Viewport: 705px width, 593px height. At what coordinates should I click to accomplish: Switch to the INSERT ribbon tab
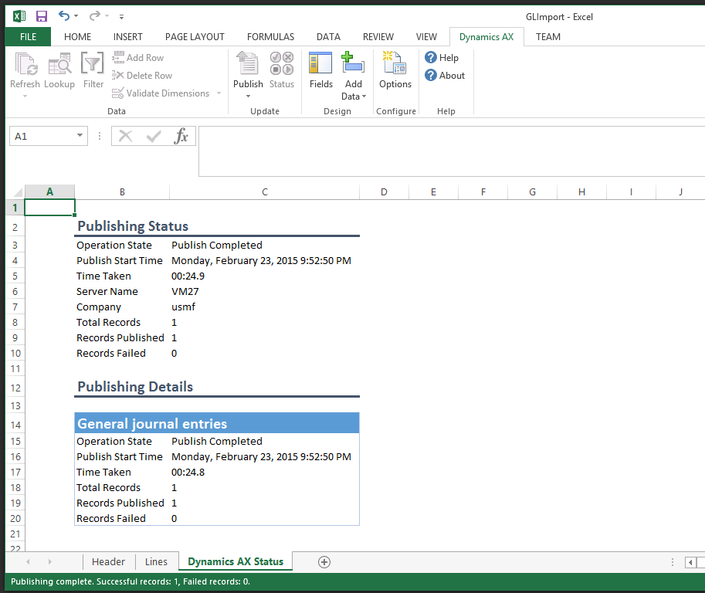tap(127, 37)
